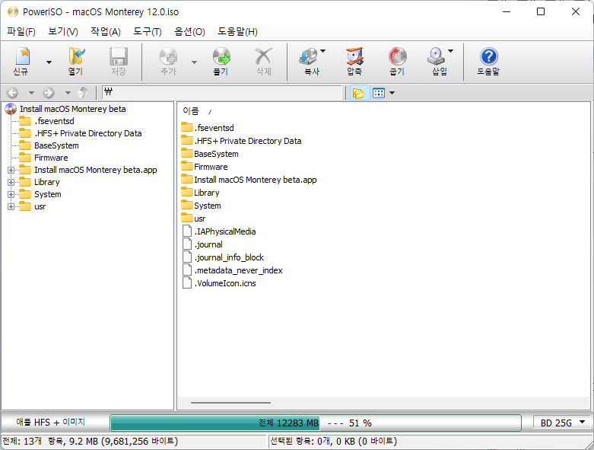Click the view mode icon
This screenshot has width=594, height=450.
click(379, 93)
